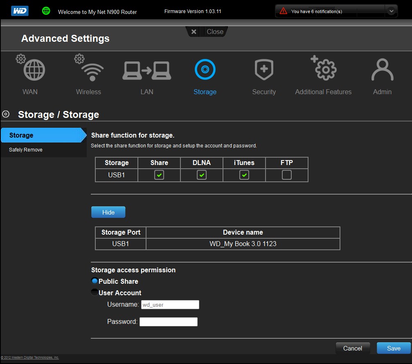Click the X icon beside Close
Screen dimensions: 412x364
click(194, 32)
